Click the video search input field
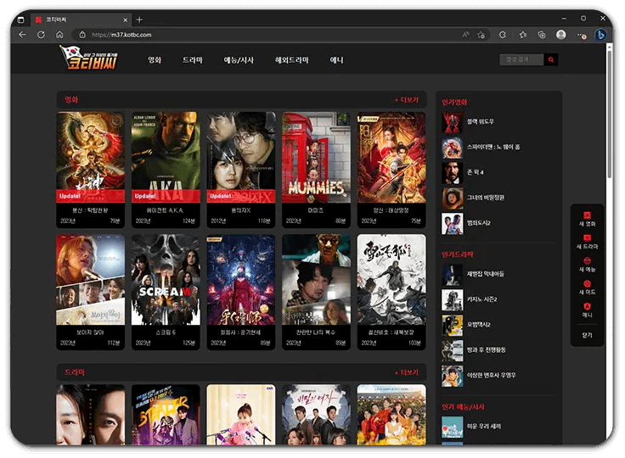625x458 pixels. [521, 59]
